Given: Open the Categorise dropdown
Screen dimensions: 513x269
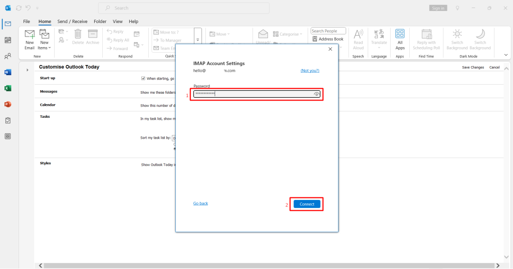Looking at the screenshot, I should click(x=288, y=34).
